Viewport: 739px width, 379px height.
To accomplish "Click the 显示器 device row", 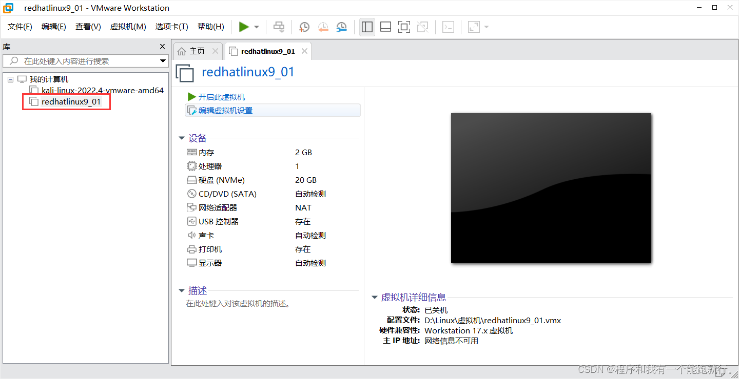I will click(272, 263).
